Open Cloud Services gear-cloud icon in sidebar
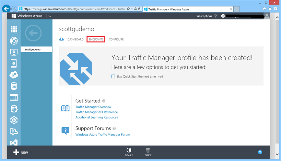 click(14, 75)
